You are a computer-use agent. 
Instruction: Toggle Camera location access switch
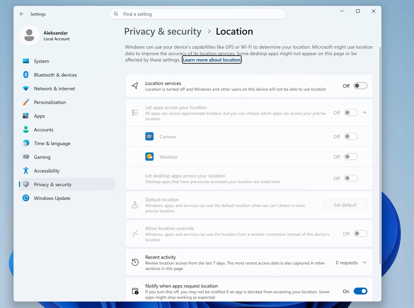351,136
